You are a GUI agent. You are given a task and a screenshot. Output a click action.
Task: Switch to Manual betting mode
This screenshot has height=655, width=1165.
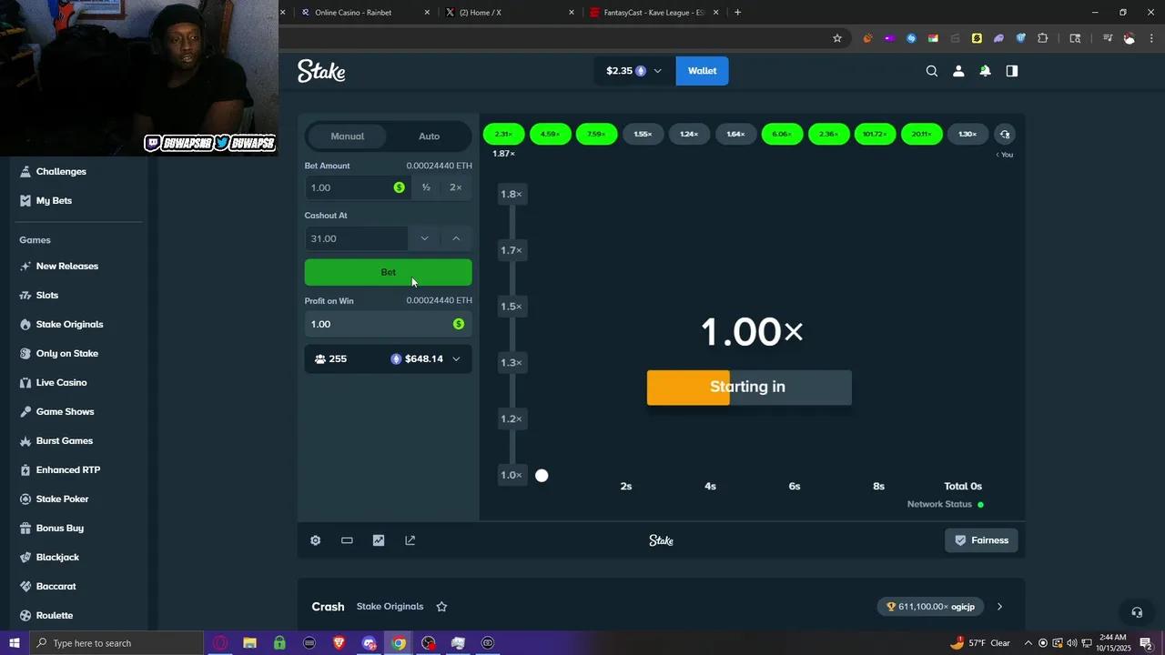[x=347, y=136]
